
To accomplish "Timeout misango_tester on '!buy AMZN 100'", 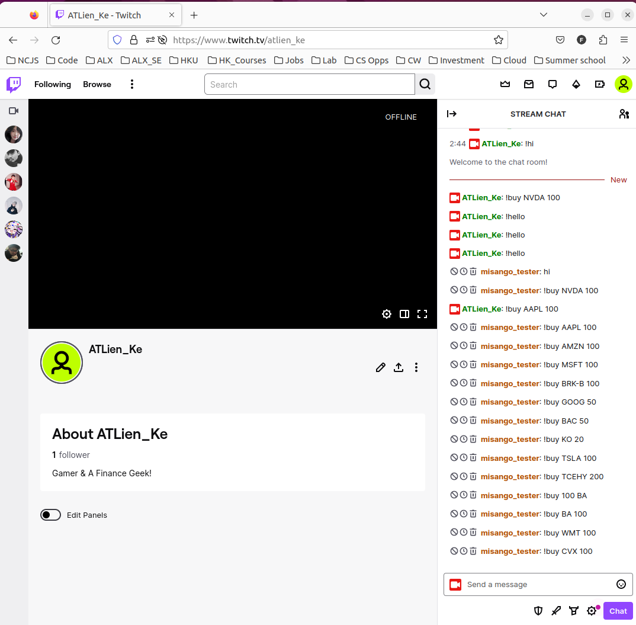I will click(x=464, y=346).
